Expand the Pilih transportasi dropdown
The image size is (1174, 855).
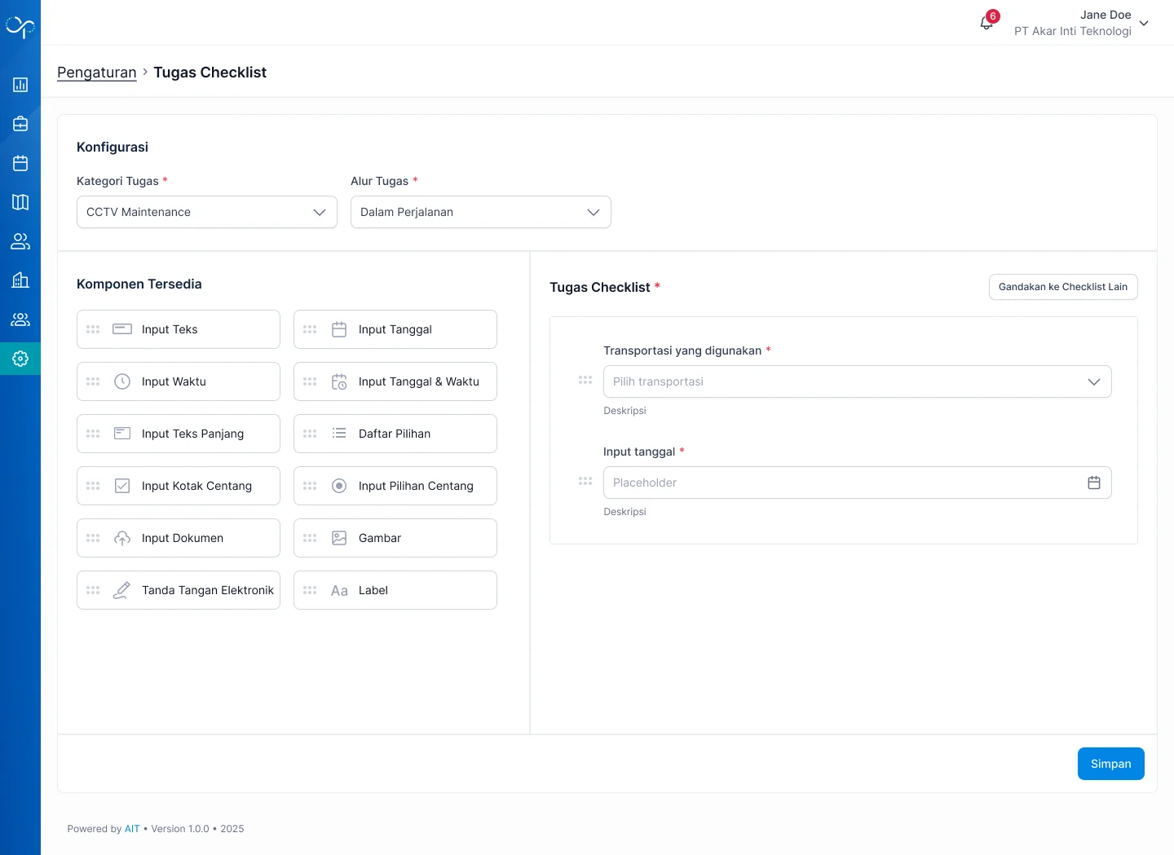click(x=858, y=381)
